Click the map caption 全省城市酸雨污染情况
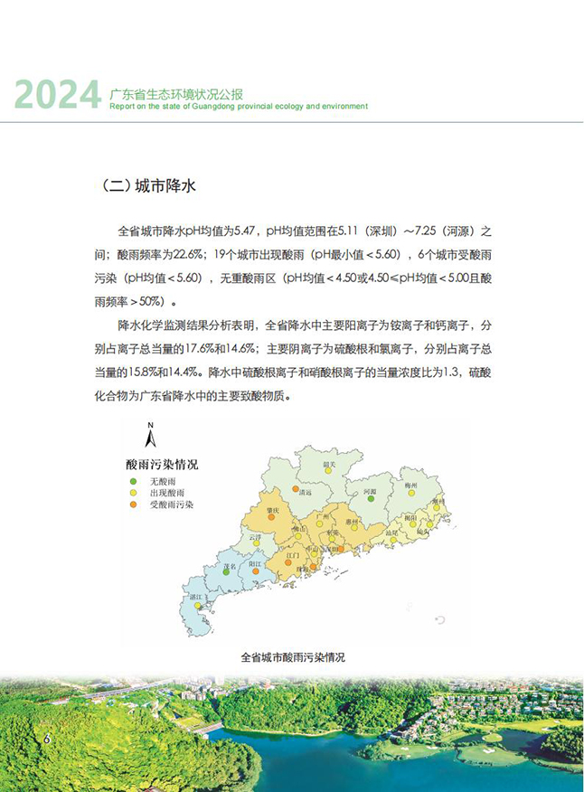This screenshot has height=792, width=584. coord(293,657)
